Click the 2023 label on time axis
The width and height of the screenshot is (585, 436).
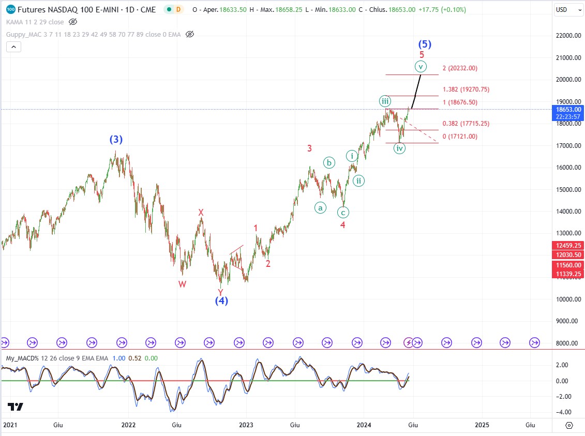246,425
